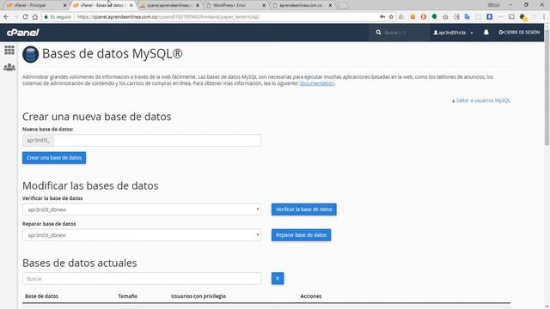Screen dimensions: 550x309
Task: Click the saved password key icon
Action: pyautogui.click(x=382, y=17)
